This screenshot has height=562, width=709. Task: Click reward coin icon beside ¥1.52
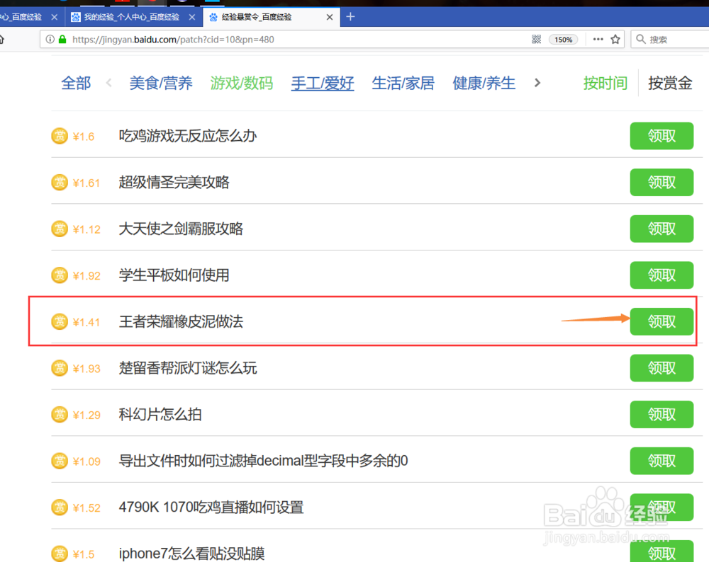[60, 507]
